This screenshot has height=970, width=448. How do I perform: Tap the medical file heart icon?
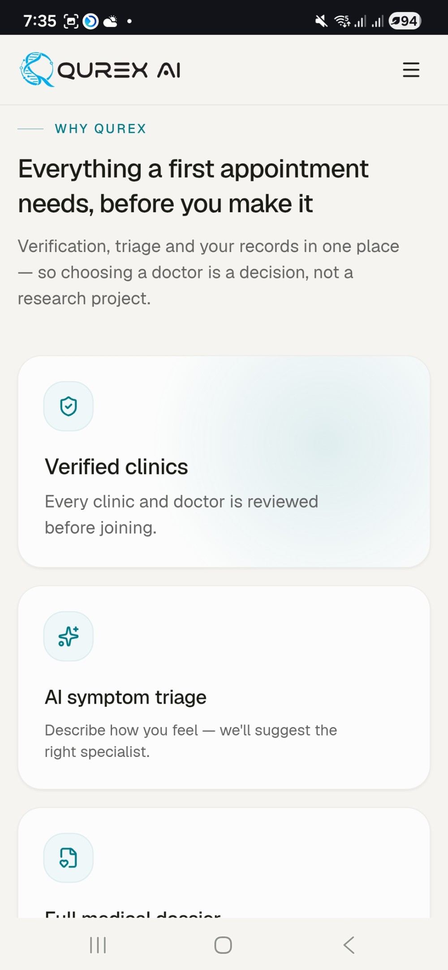pos(69,858)
